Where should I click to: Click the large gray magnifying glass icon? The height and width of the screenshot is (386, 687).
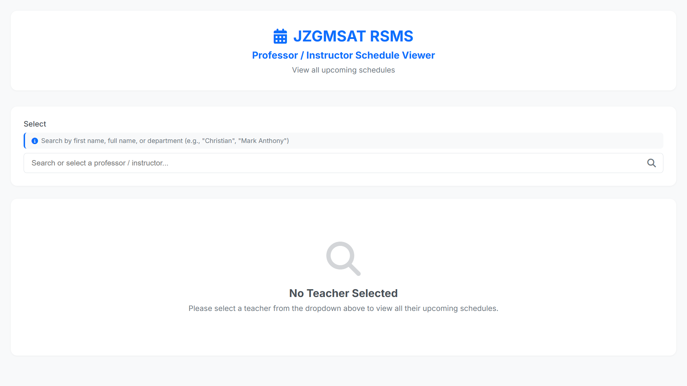click(343, 258)
